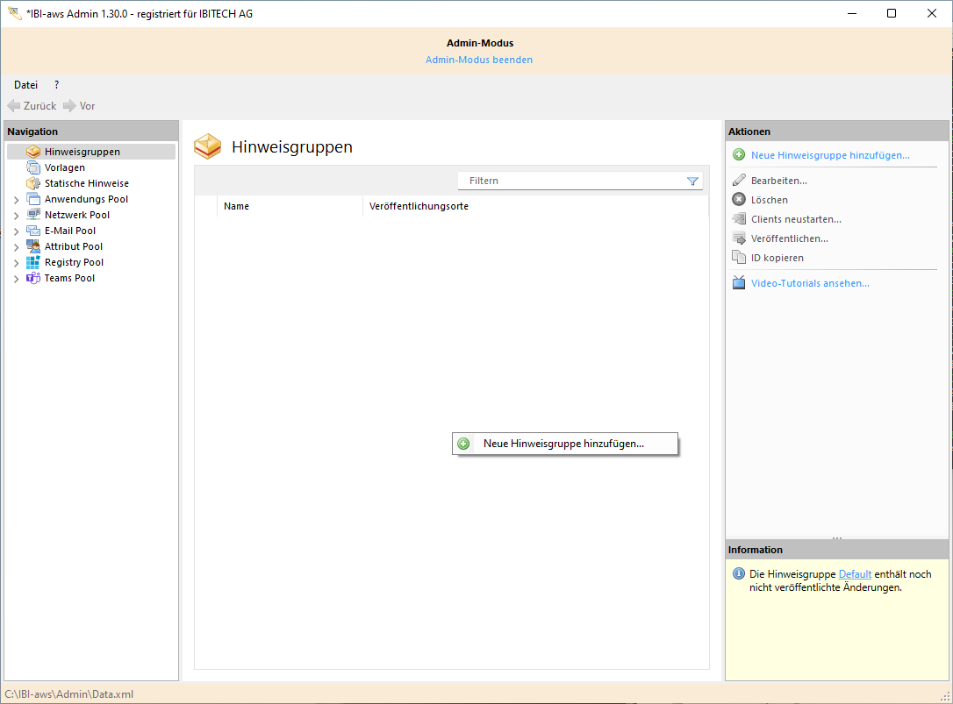Image resolution: width=953 pixels, height=704 pixels.
Task: Expand the Netzwerk Pool tree node
Action: coord(16,216)
